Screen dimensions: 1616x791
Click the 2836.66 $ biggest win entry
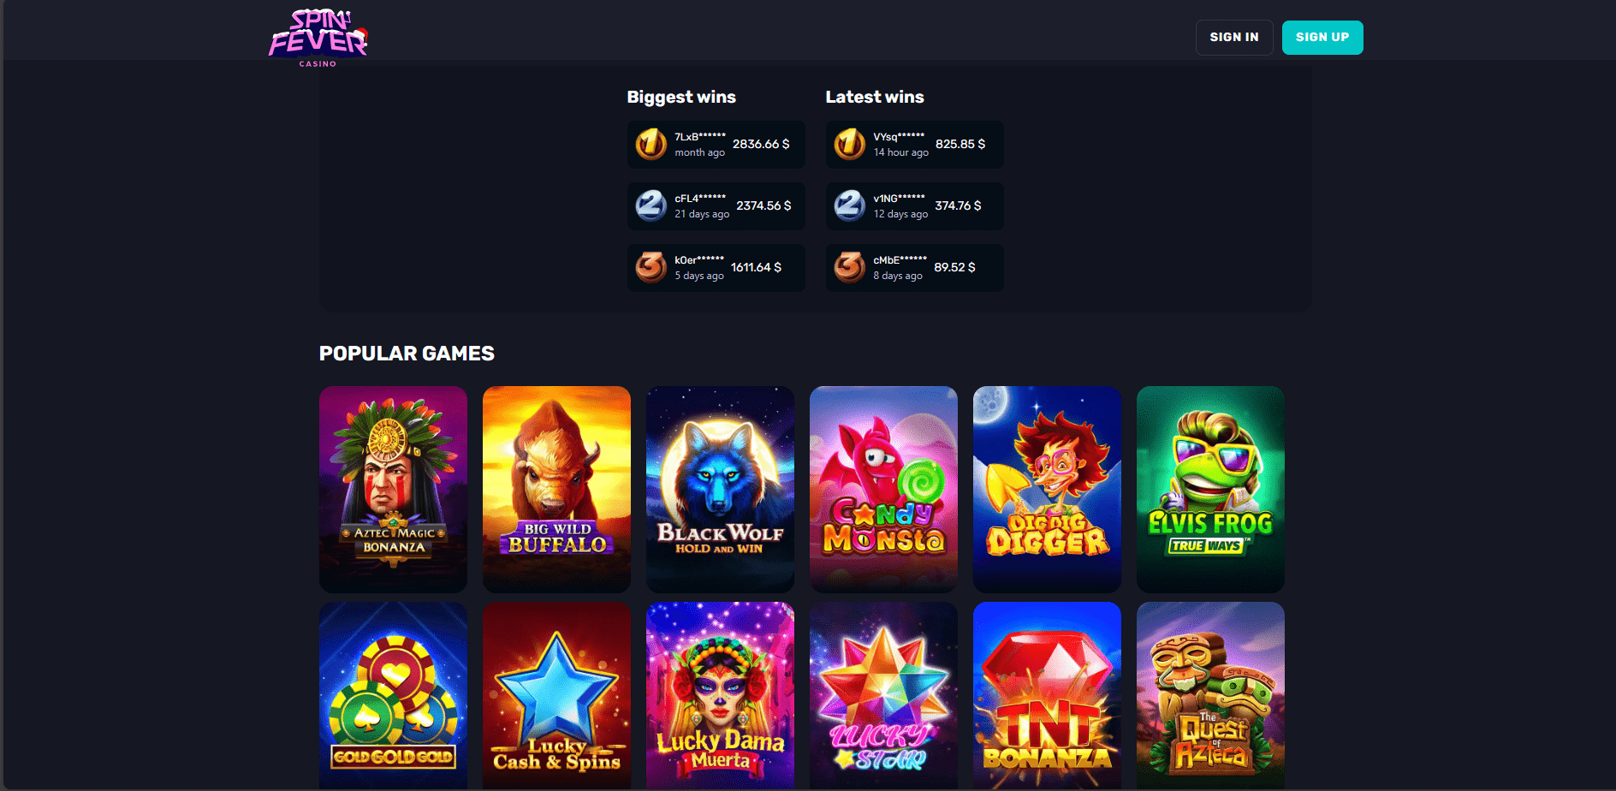click(x=716, y=144)
